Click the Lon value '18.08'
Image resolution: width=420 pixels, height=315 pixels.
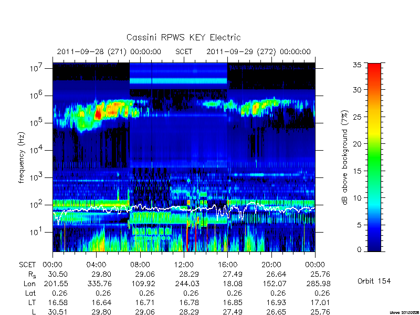coord(233,283)
